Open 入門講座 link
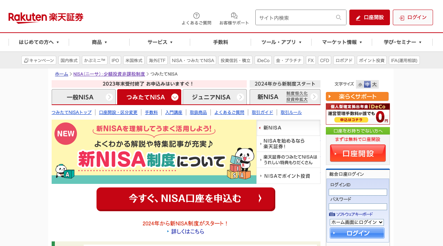Screen dimensions: 443x246 point(174,112)
